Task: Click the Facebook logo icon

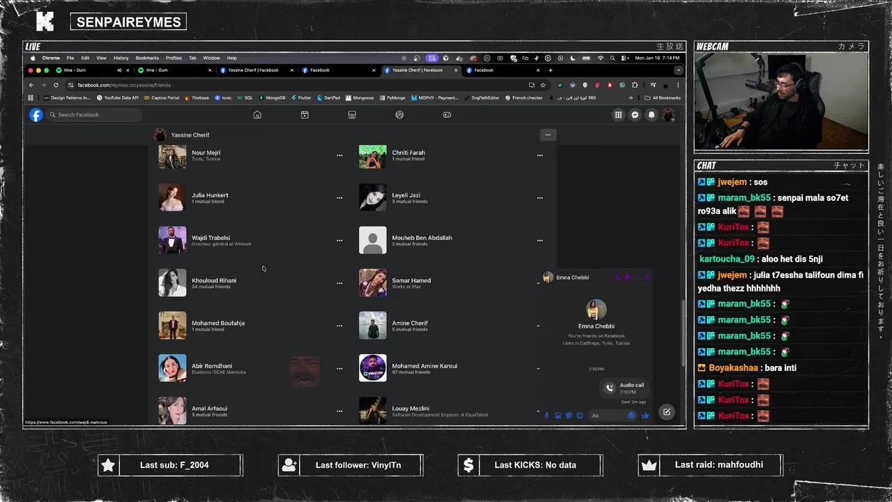Action: point(36,115)
